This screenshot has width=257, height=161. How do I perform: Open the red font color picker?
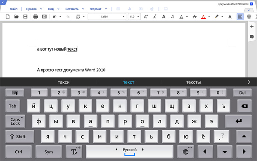203,17
